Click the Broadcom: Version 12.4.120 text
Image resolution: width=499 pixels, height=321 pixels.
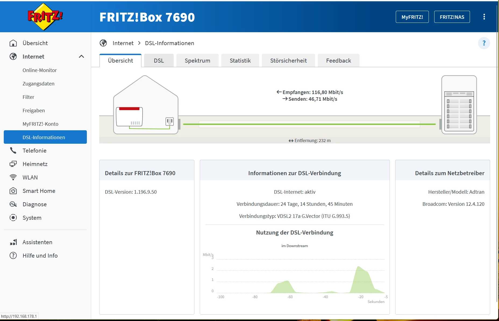(x=453, y=204)
